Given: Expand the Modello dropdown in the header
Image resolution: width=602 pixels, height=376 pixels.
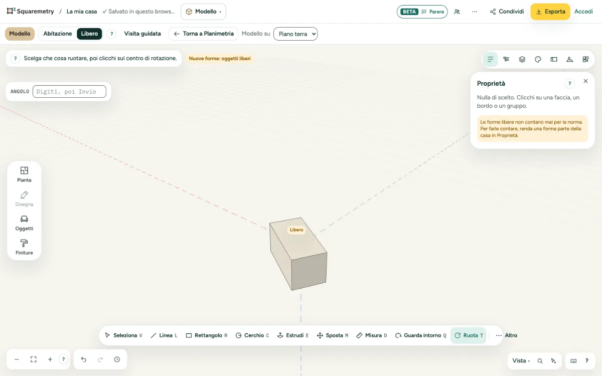Looking at the screenshot, I should (203, 12).
